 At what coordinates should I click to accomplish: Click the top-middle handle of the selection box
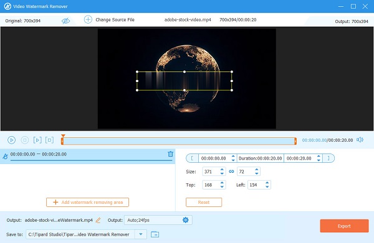point(185,71)
